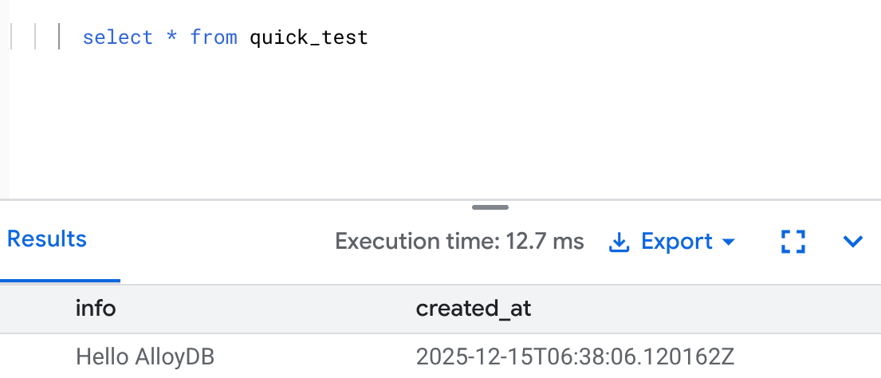Image resolution: width=881 pixels, height=378 pixels.
Task: Click indent guide lines before select
Action: 36,37
